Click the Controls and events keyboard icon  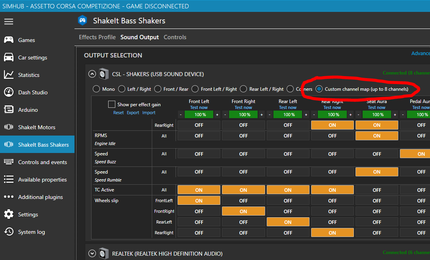coord(8,162)
